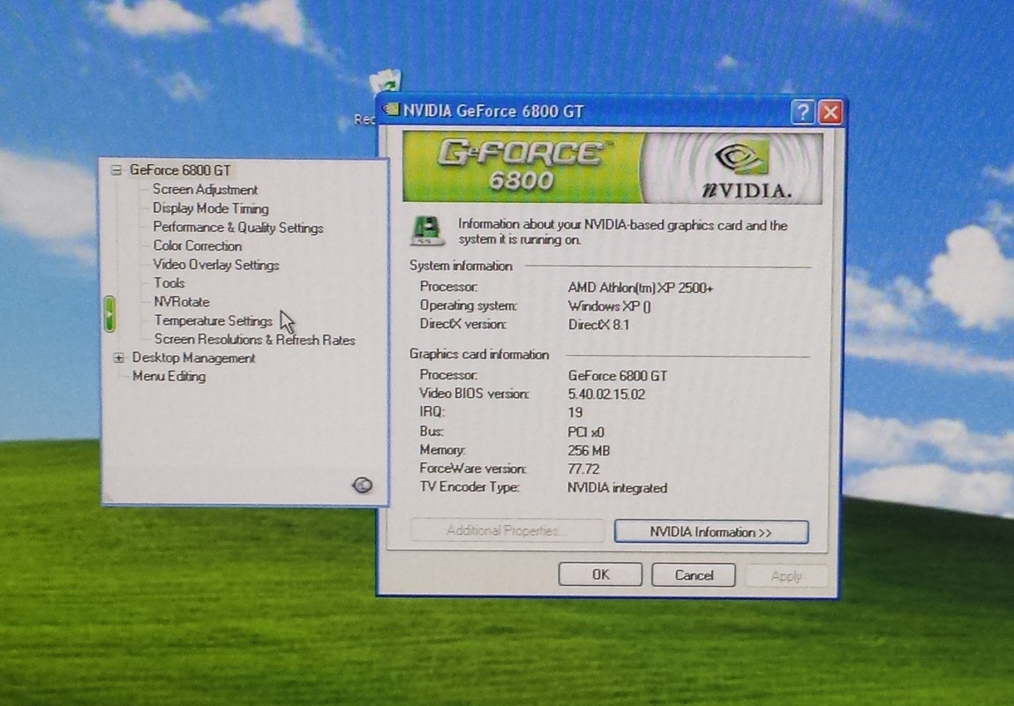Click the title bar Help question mark button
The image size is (1014, 706).
[802, 112]
